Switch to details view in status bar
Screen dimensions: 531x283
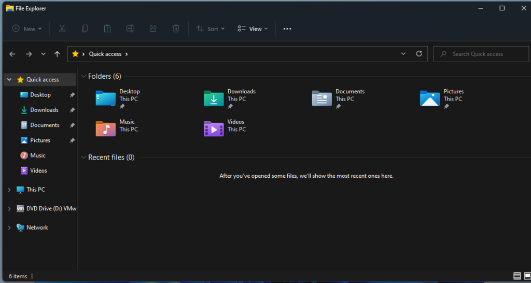click(517, 276)
